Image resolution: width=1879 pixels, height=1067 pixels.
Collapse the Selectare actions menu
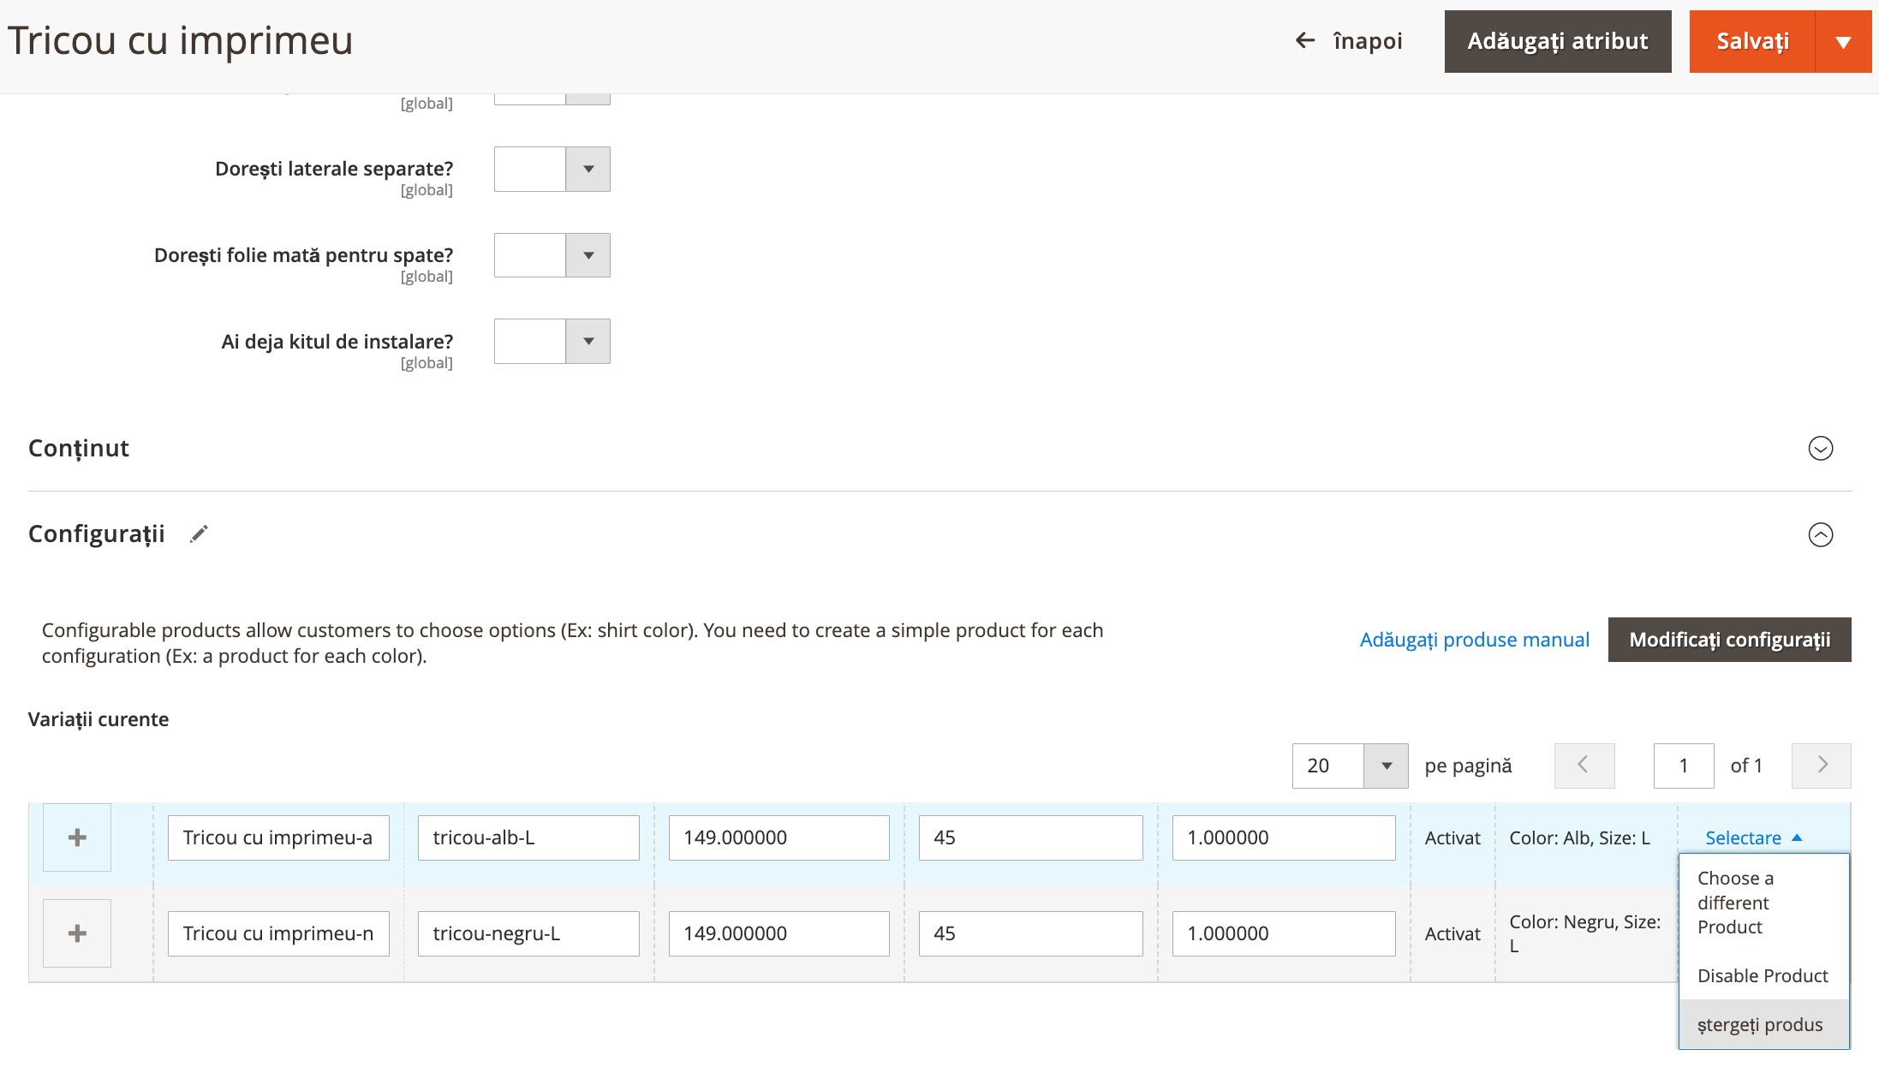1754,838
